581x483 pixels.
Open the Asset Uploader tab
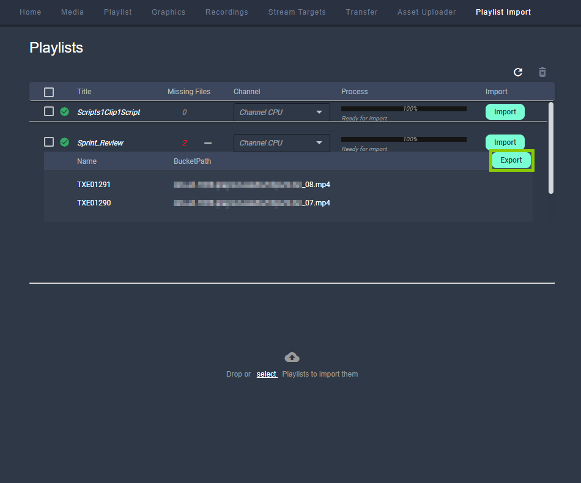point(426,12)
